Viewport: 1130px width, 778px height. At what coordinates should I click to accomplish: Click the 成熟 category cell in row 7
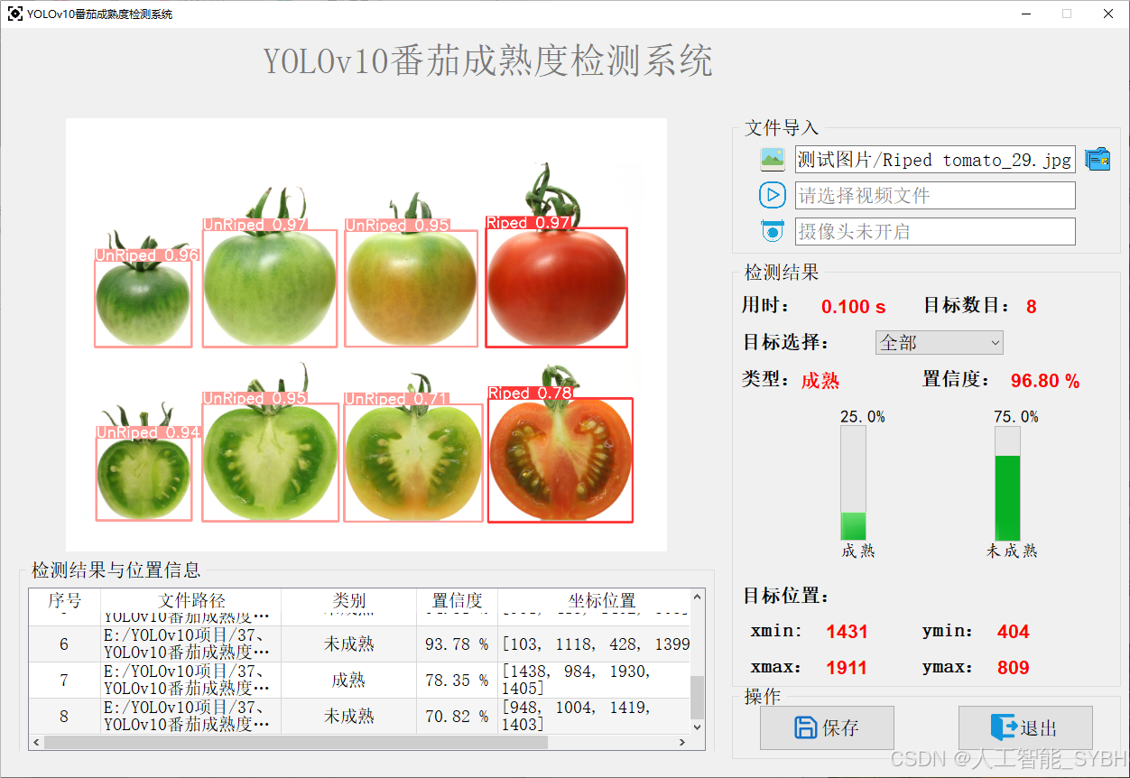[349, 681]
